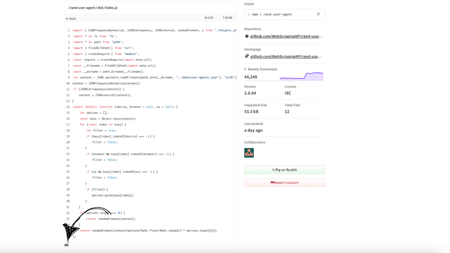This screenshot has width=450, height=253.
Task: Open the rand-user-agent path breadcrumb
Action: (83, 8)
